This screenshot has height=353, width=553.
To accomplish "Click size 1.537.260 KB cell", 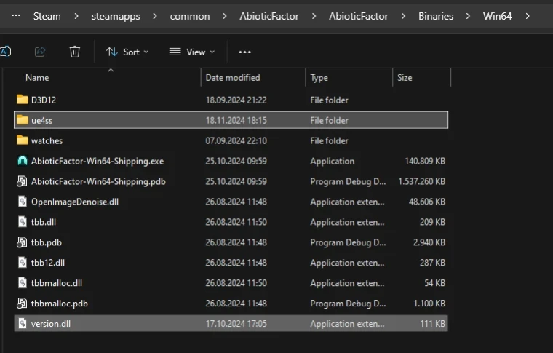I will 421,182.
